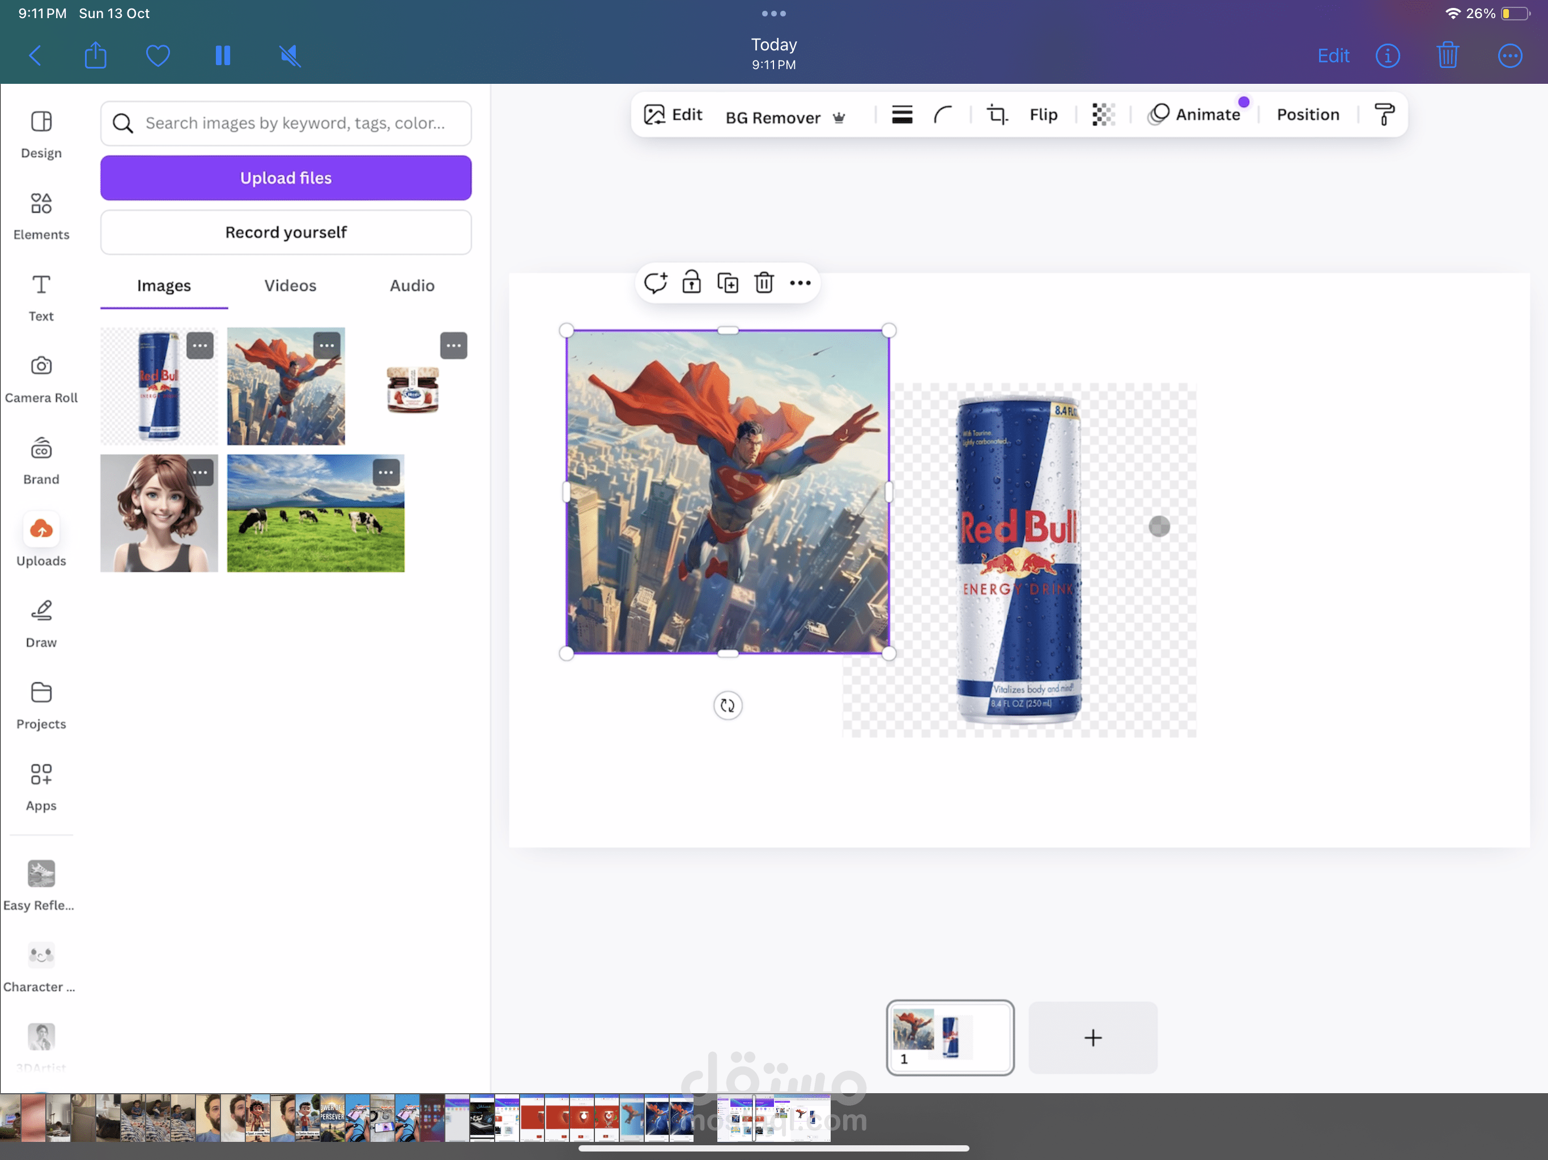
Task: Duplicate the selected image
Action: click(x=728, y=283)
